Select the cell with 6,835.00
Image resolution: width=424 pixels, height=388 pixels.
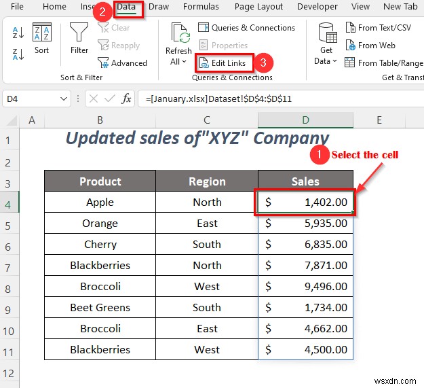(305, 244)
